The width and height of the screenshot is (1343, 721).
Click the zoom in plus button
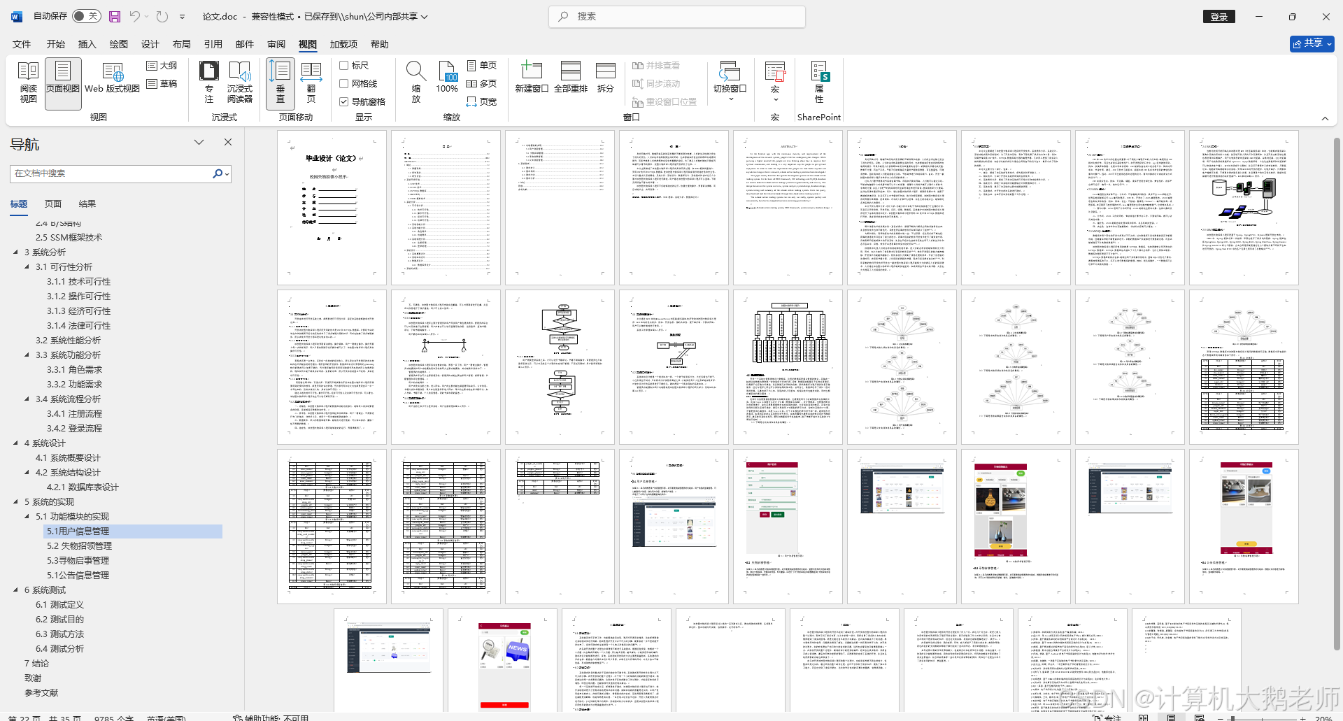(1302, 718)
